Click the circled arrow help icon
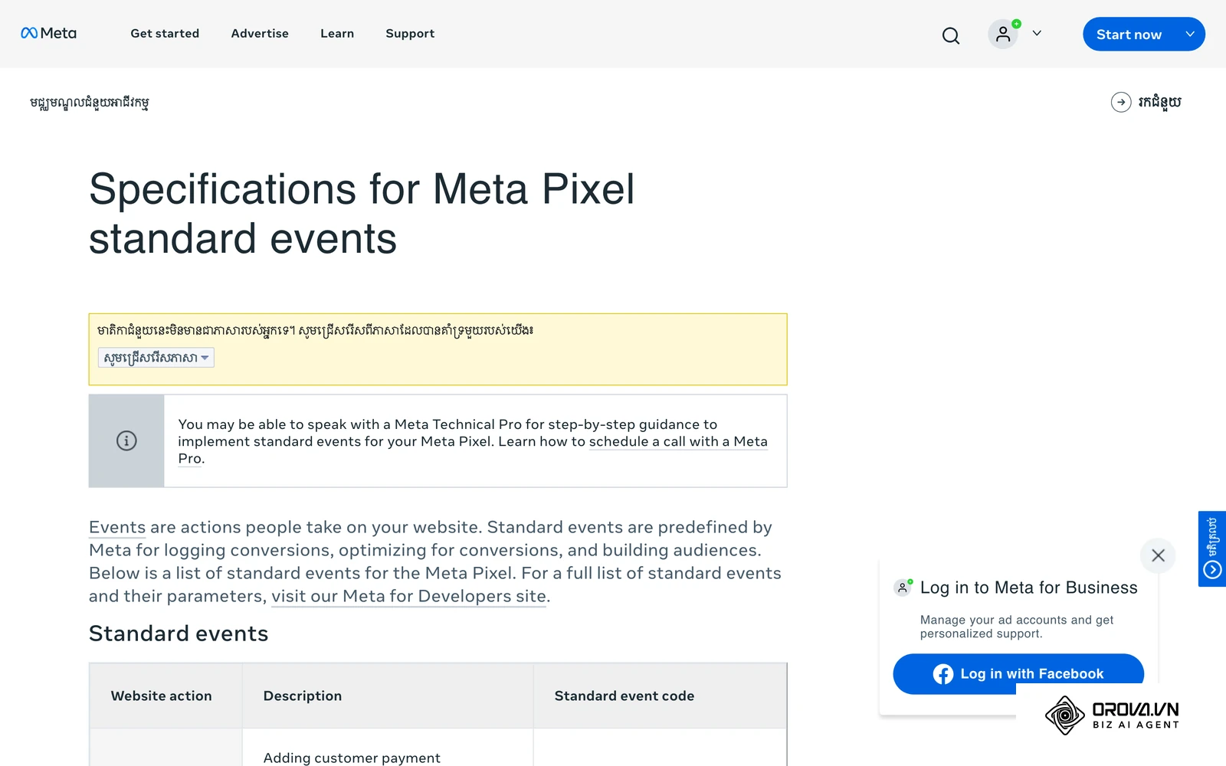The width and height of the screenshot is (1226, 766). [x=1121, y=102]
